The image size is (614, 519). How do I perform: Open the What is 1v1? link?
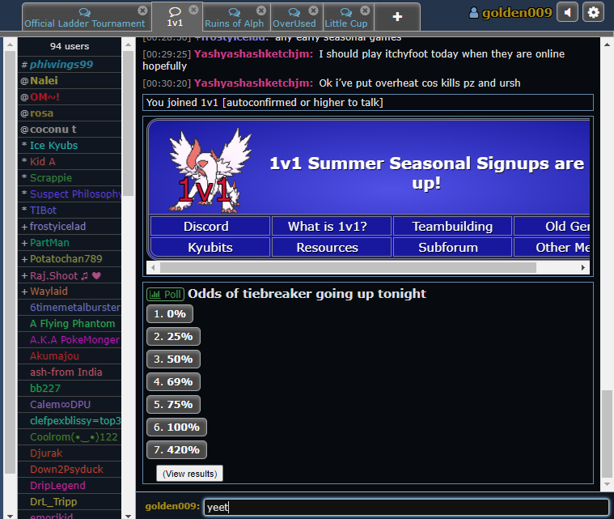pyautogui.click(x=332, y=226)
